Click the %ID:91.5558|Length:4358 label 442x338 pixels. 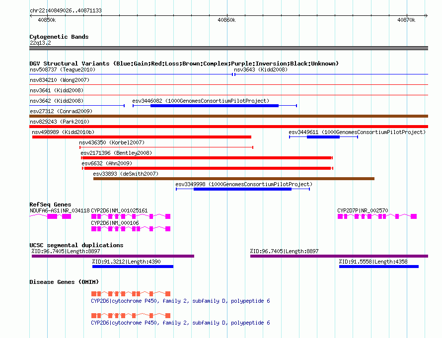[x=373, y=262]
